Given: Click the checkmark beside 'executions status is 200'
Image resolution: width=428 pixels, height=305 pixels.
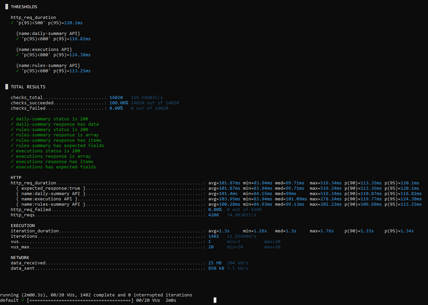Looking at the screenshot, I should click(x=12, y=151).
